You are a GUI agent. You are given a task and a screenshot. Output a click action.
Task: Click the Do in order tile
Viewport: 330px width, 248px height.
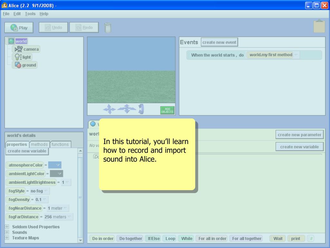(x=102, y=239)
